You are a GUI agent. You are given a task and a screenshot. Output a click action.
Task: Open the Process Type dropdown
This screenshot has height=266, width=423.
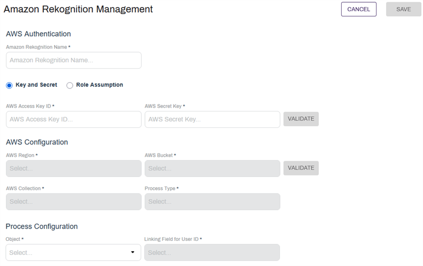point(212,201)
